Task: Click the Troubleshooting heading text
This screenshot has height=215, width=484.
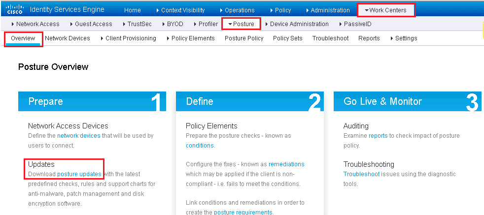Action: pyautogui.click(x=369, y=164)
